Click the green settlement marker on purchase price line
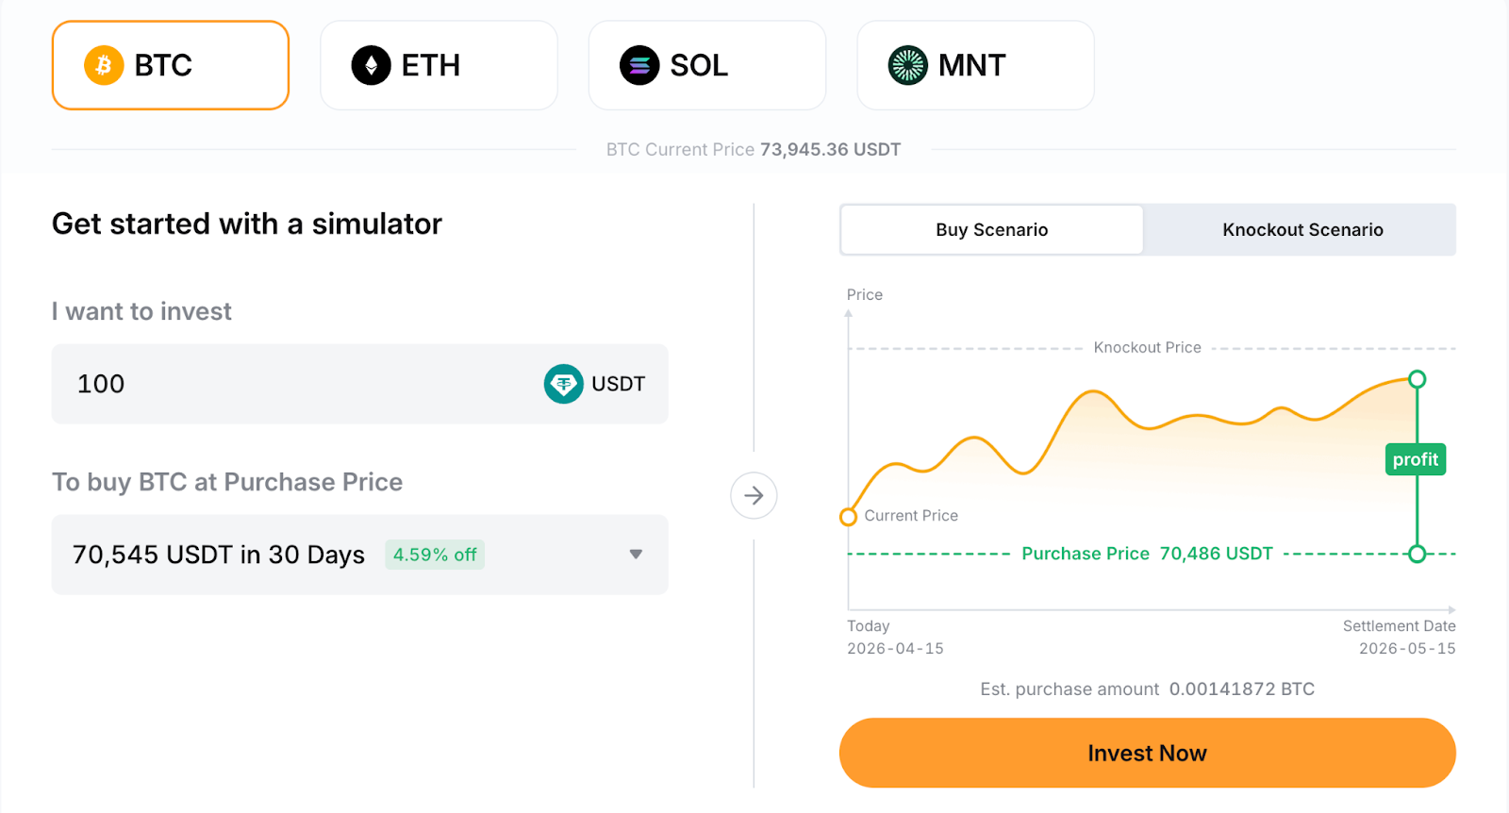Screen dimensions: 1509x813 coord(1417,554)
